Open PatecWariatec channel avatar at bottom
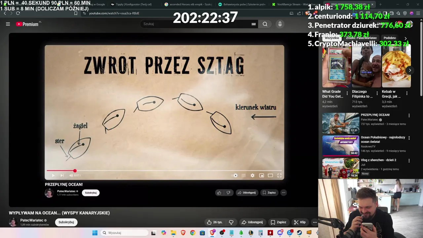 (x=13, y=222)
